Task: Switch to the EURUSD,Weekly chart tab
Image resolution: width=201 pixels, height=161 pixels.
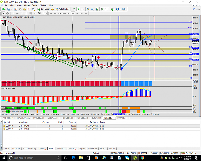Action: click(x=23, y=118)
